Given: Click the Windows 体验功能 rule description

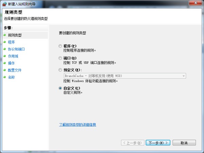Looking at the screenshot, I should point(90,81).
